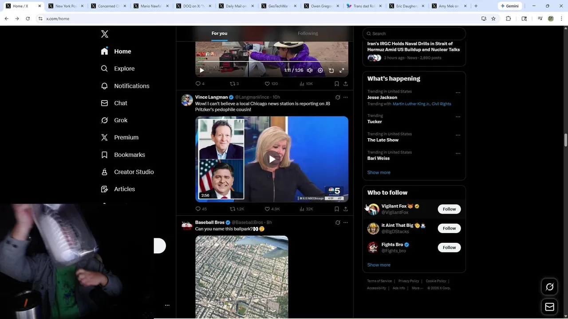This screenshot has height=319, width=568.
Task: Open Grok in the sidebar
Action: [114, 120]
